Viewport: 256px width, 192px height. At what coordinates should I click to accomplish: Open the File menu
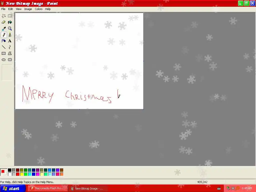coord(3,9)
